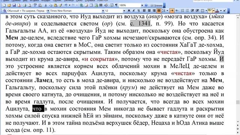Open highlight color options arrow
240x135 pixels.
click(214, 10)
